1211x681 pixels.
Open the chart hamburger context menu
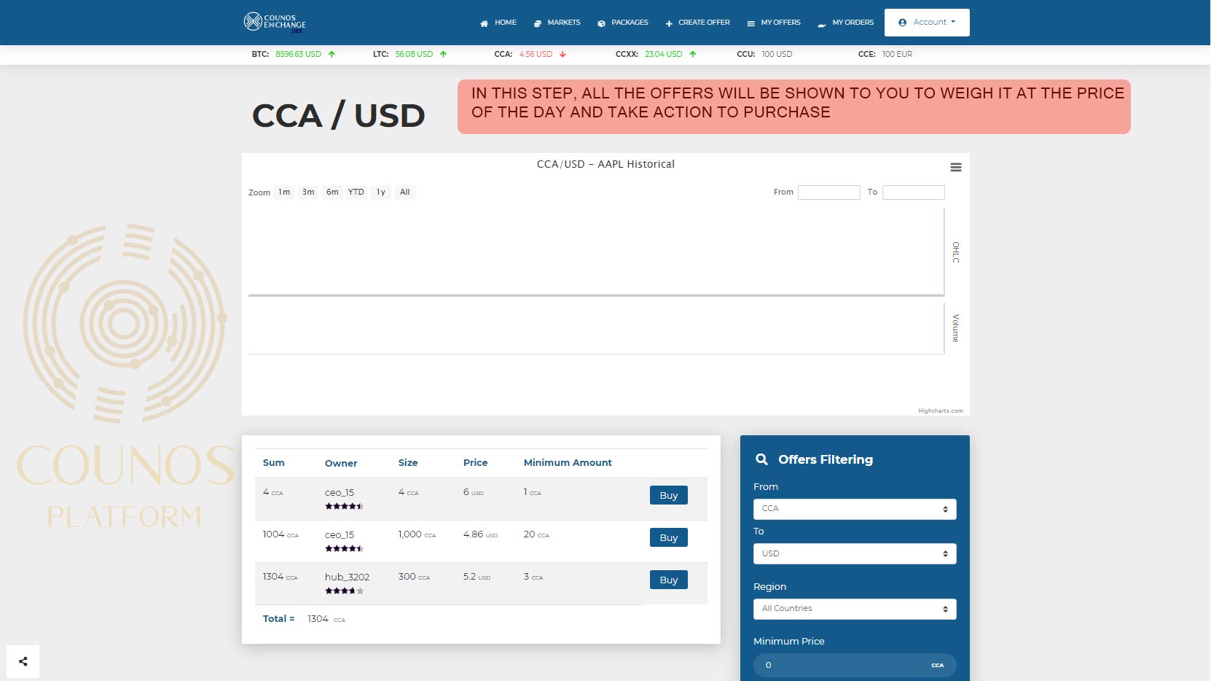pos(956,167)
